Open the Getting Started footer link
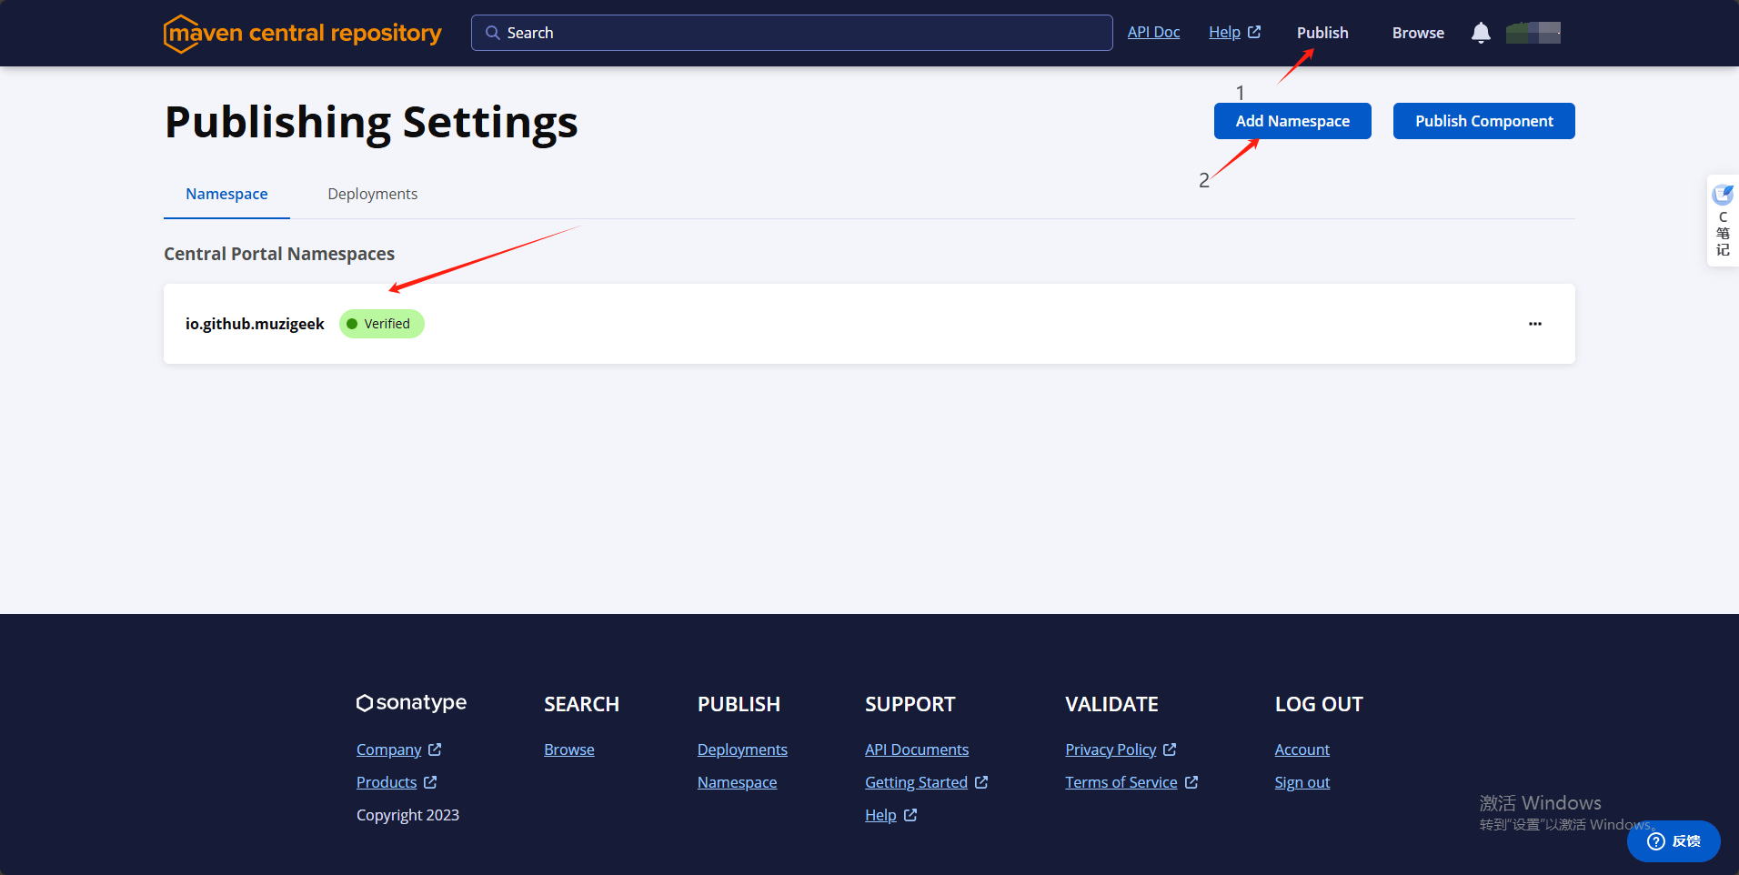1739x875 pixels. [927, 782]
